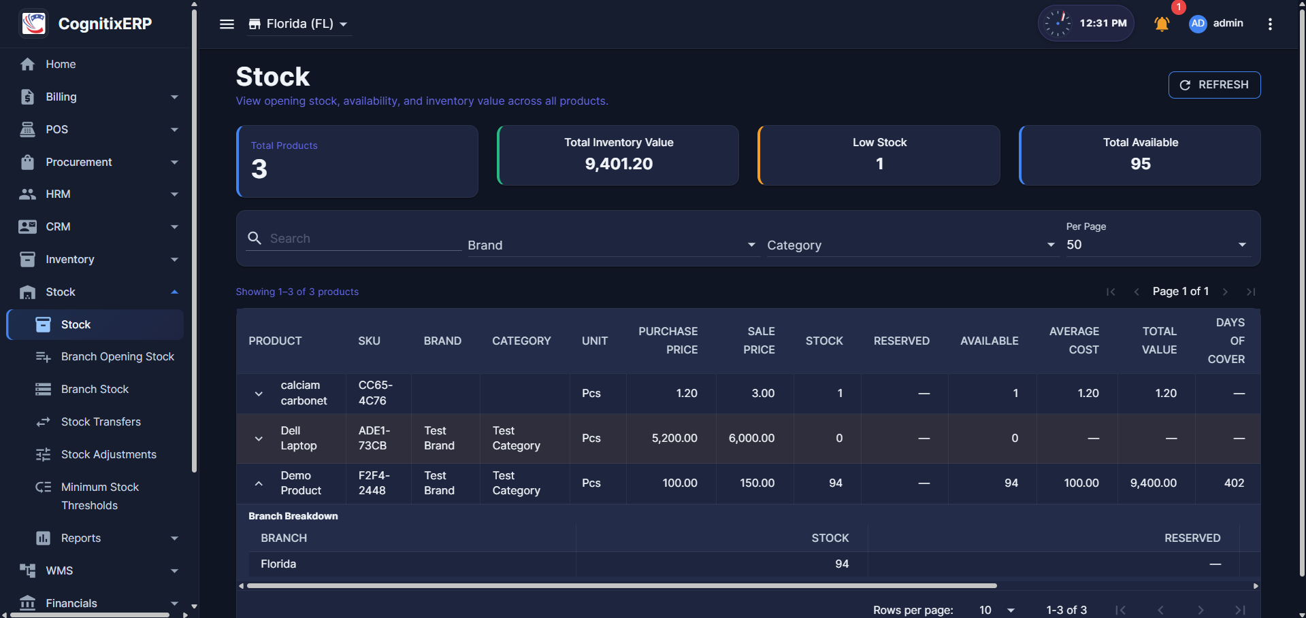The width and height of the screenshot is (1306, 618).
Task: Click the sidebar vertical scrollbar
Action: pos(195,241)
